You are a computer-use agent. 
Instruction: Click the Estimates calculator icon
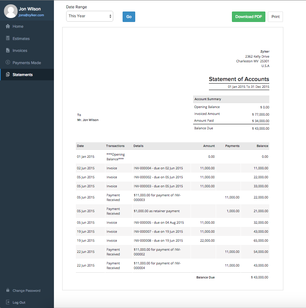click(x=8, y=38)
